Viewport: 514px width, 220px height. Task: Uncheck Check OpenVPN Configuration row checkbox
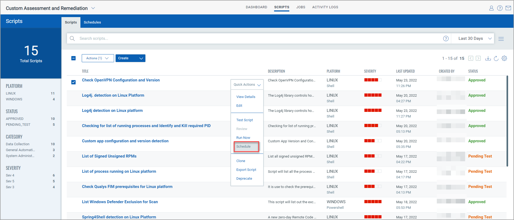pyautogui.click(x=73, y=82)
